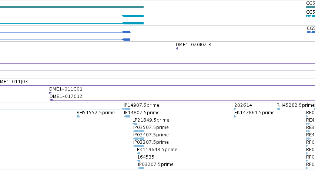Click the RH45282.5prime feature glyph
The image size is (315, 170).
coord(278,109)
